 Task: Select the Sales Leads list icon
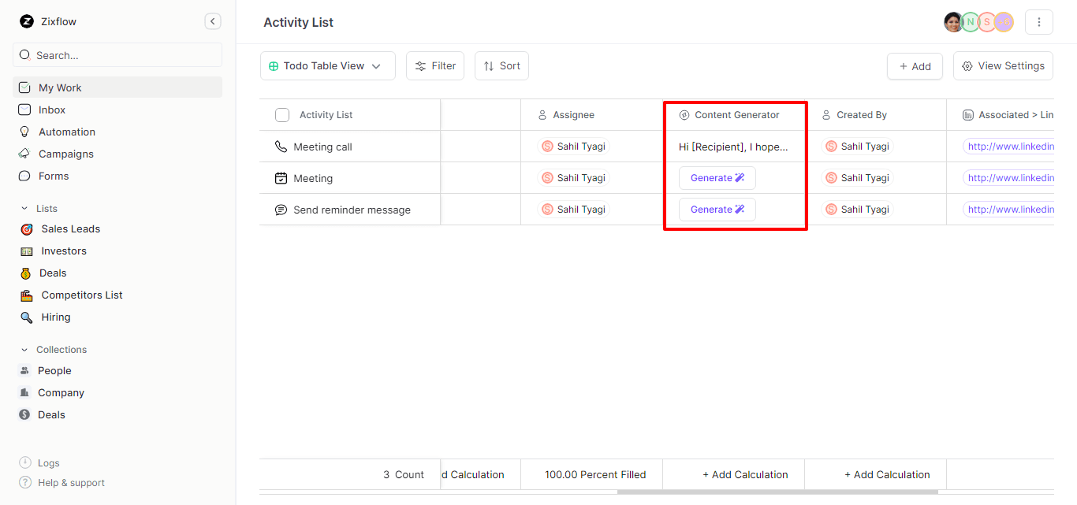point(26,228)
